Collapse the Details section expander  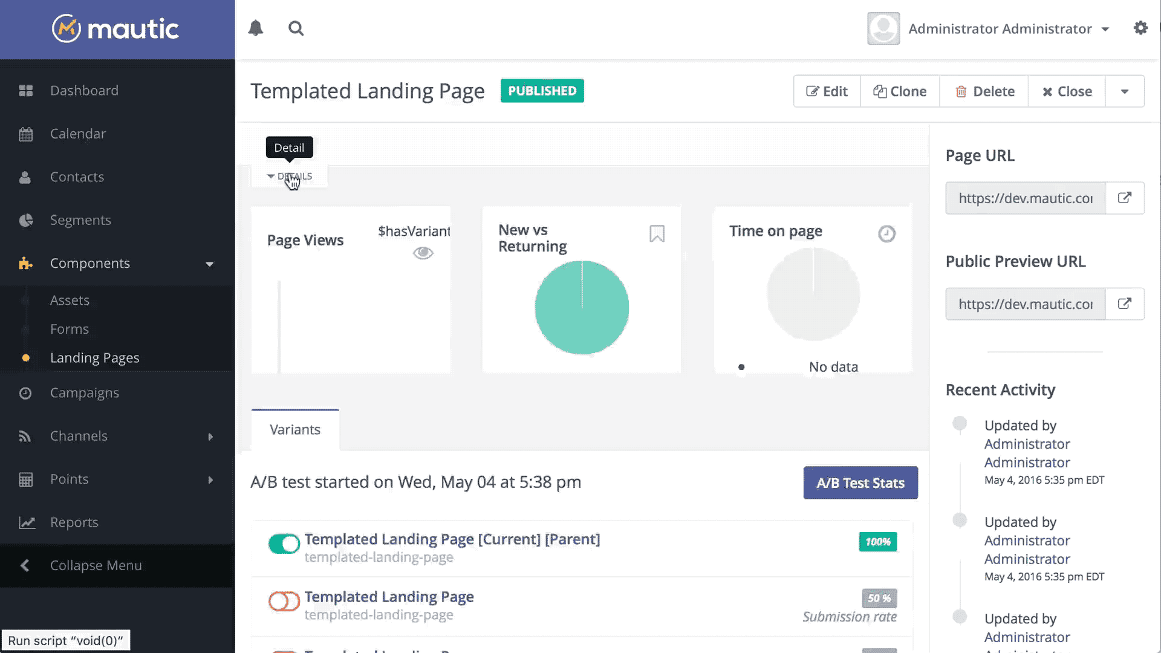pyautogui.click(x=290, y=177)
